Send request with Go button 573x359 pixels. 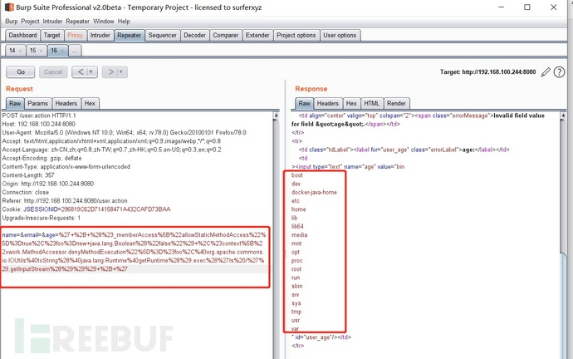point(21,72)
